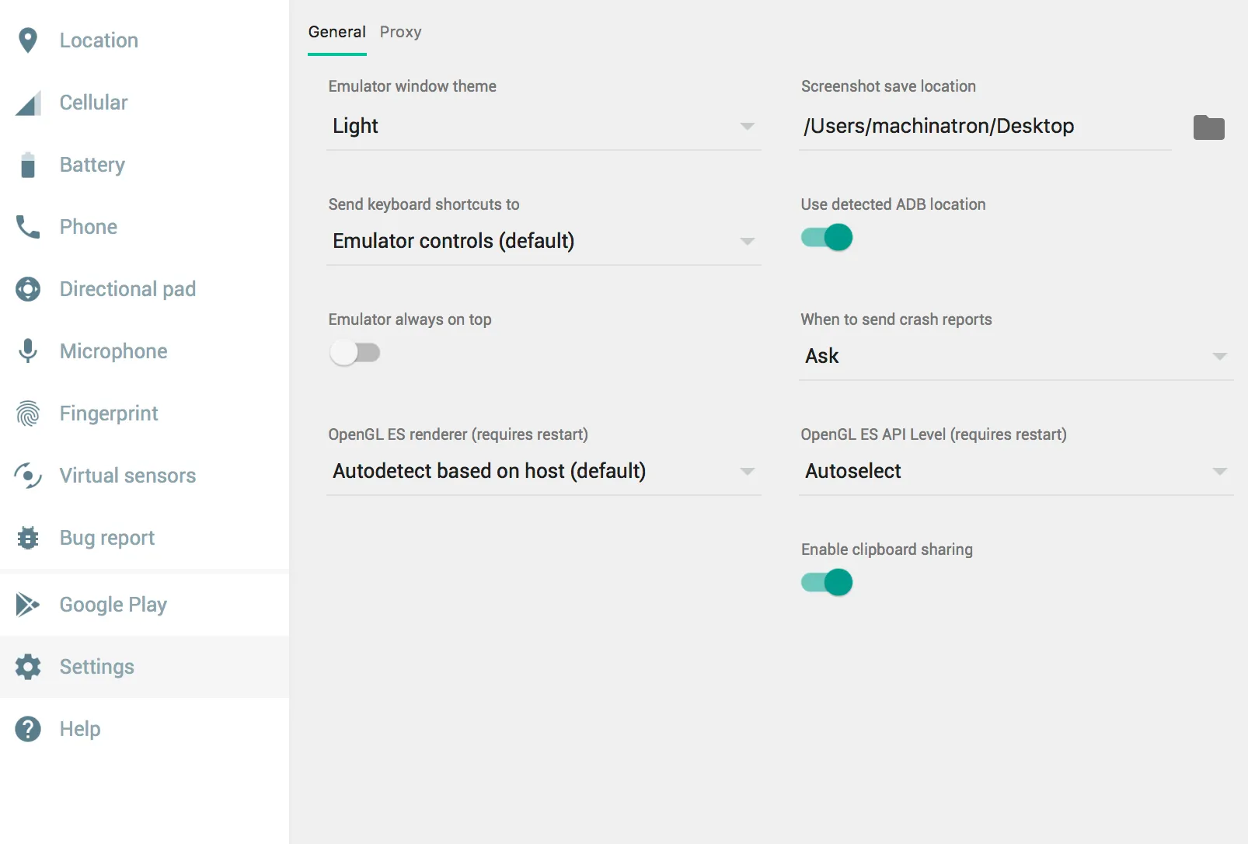Click the Fingerprint icon
Image resolution: width=1248 pixels, height=844 pixels.
28,413
